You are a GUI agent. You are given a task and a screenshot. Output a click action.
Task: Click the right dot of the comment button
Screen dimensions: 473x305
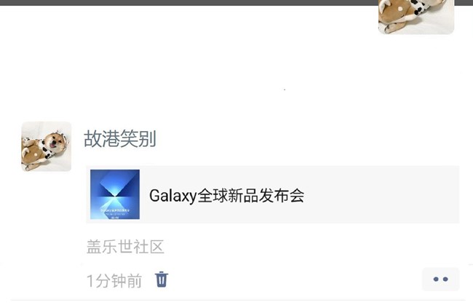click(445, 280)
